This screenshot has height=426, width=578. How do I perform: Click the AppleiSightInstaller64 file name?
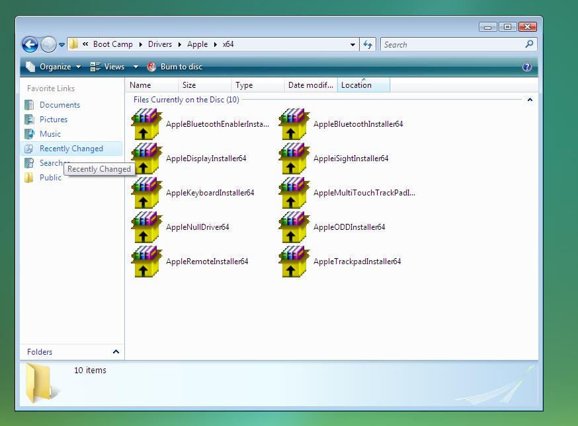[x=351, y=159]
